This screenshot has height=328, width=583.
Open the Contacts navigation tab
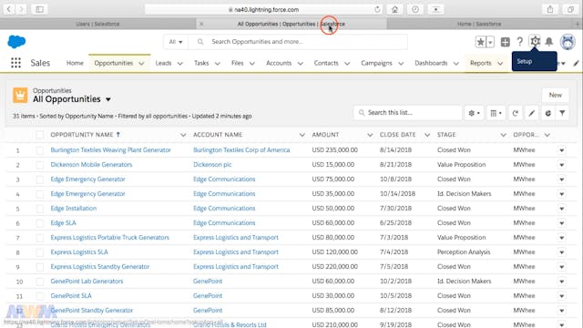[326, 63]
